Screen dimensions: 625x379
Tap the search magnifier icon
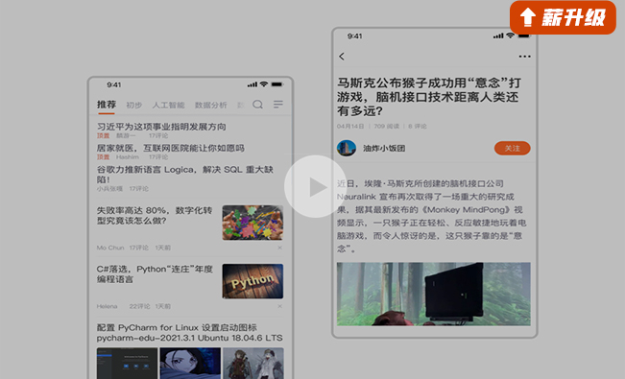(x=258, y=105)
